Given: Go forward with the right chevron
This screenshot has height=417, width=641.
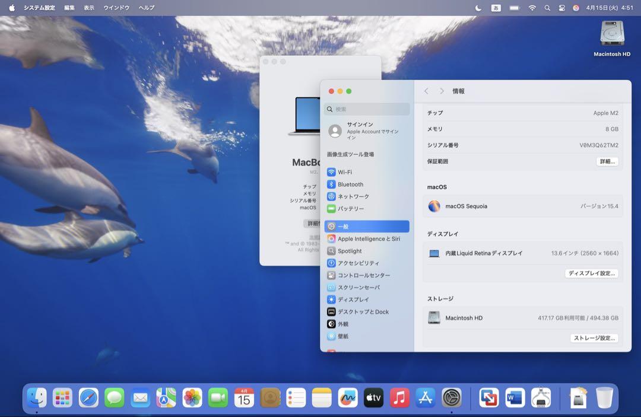Looking at the screenshot, I should (x=442, y=91).
